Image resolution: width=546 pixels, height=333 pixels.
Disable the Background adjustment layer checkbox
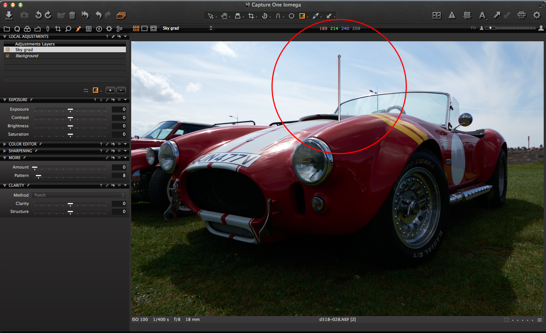[7, 56]
